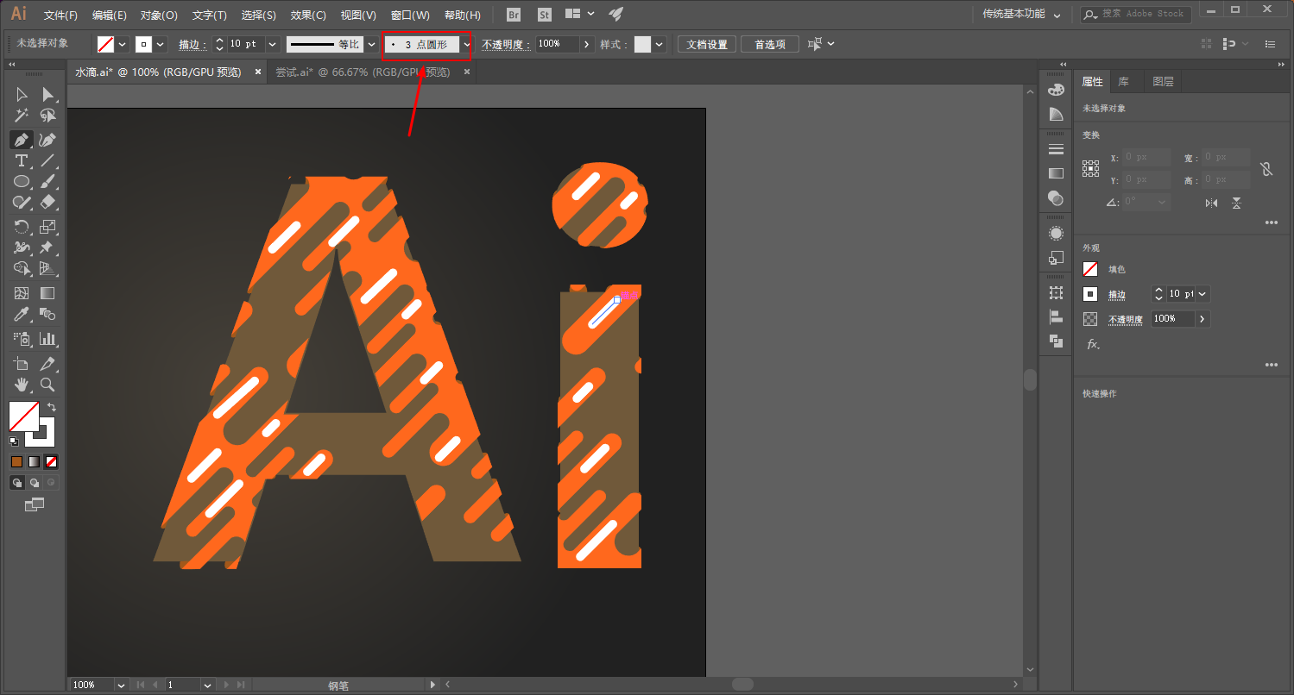The image size is (1294, 695).
Task: Choose the Blend tool
Action: [x=47, y=314]
